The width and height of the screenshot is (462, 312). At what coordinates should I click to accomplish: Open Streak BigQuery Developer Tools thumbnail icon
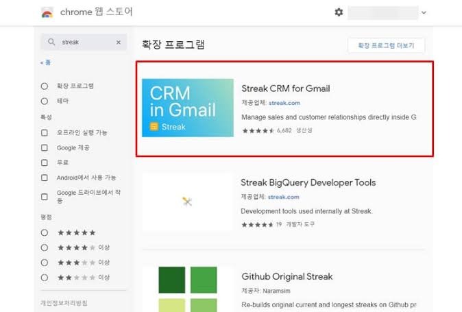[x=187, y=202]
